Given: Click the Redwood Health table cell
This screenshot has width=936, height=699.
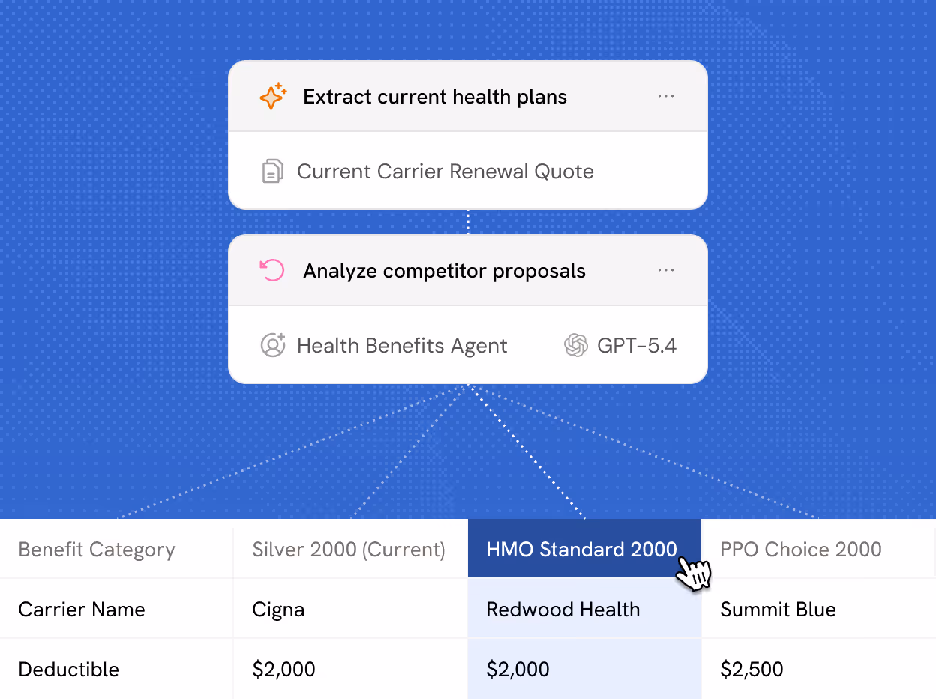Looking at the screenshot, I should point(563,609).
